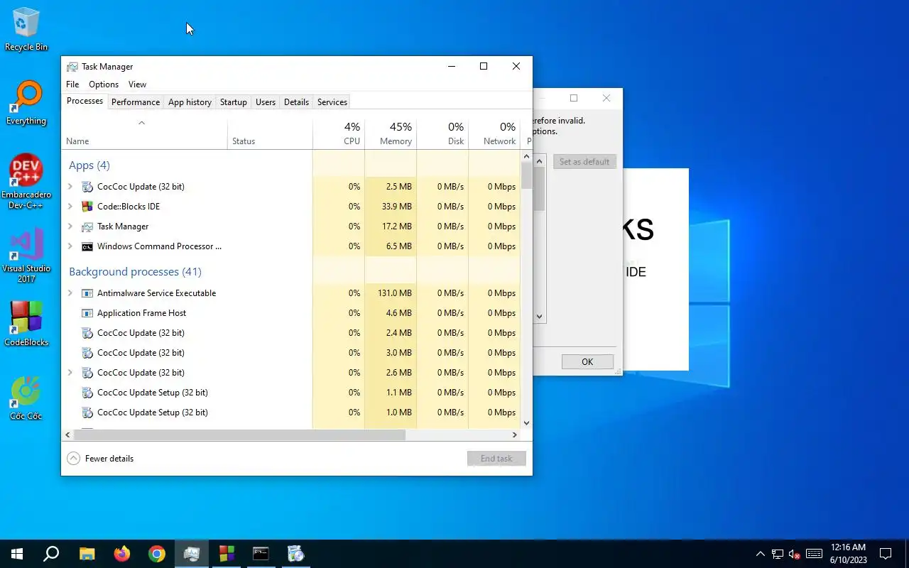
Task: Expand Code::Blocks IDE process group
Action: point(70,207)
